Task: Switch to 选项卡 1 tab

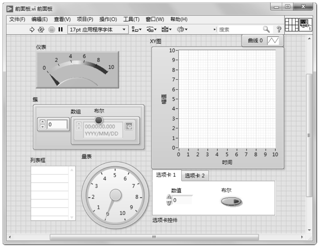Action: (166, 175)
